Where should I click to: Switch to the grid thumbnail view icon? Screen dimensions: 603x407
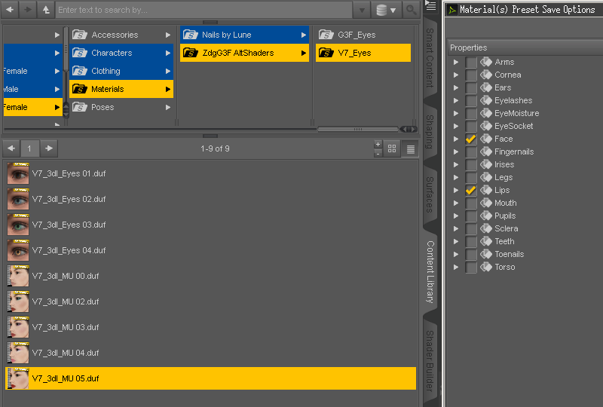[x=392, y=148]
